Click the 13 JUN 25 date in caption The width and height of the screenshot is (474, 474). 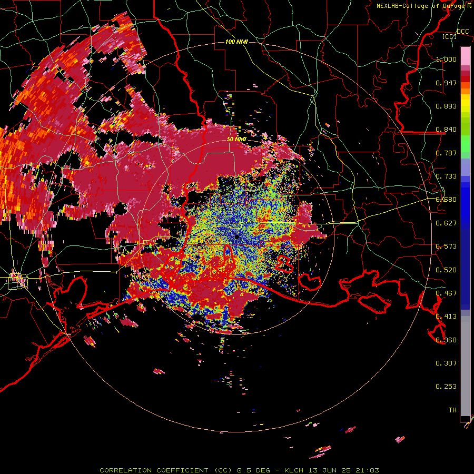pyautogui.click(x=330, y=470)
